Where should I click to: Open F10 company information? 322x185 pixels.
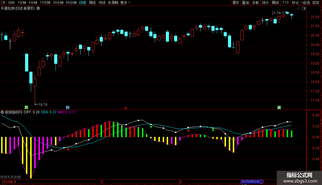tap(286, 3)
